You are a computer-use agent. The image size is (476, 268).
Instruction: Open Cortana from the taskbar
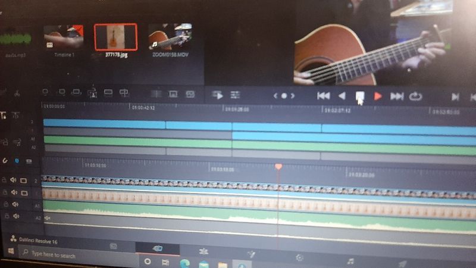click(148, 261)
